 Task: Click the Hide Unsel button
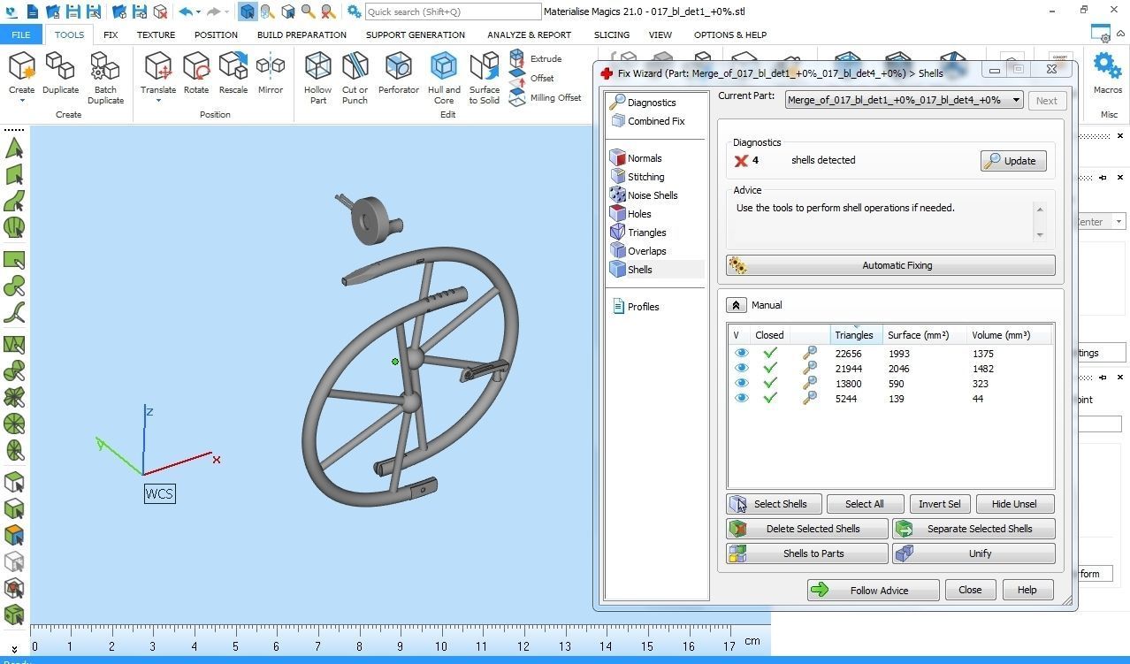tap(1014, 504)
